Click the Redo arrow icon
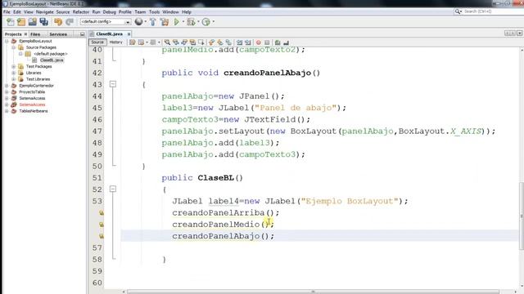Viewport: 524px width, 294px height. pyautogui.click(x=70, y=22)
